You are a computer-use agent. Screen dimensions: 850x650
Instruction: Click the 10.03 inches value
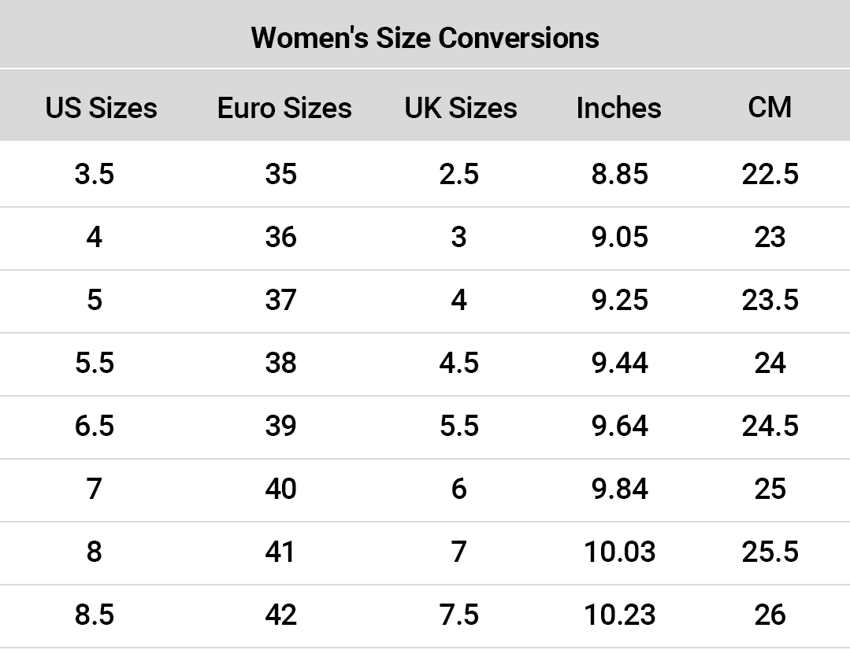(x=620, y=552)
